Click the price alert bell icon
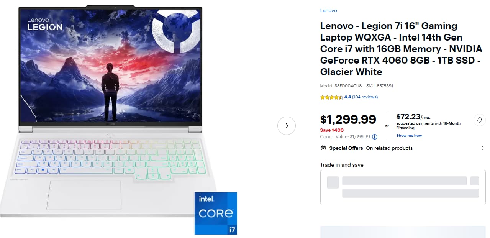Screen dimensions: 490x238 click(479, 120)
